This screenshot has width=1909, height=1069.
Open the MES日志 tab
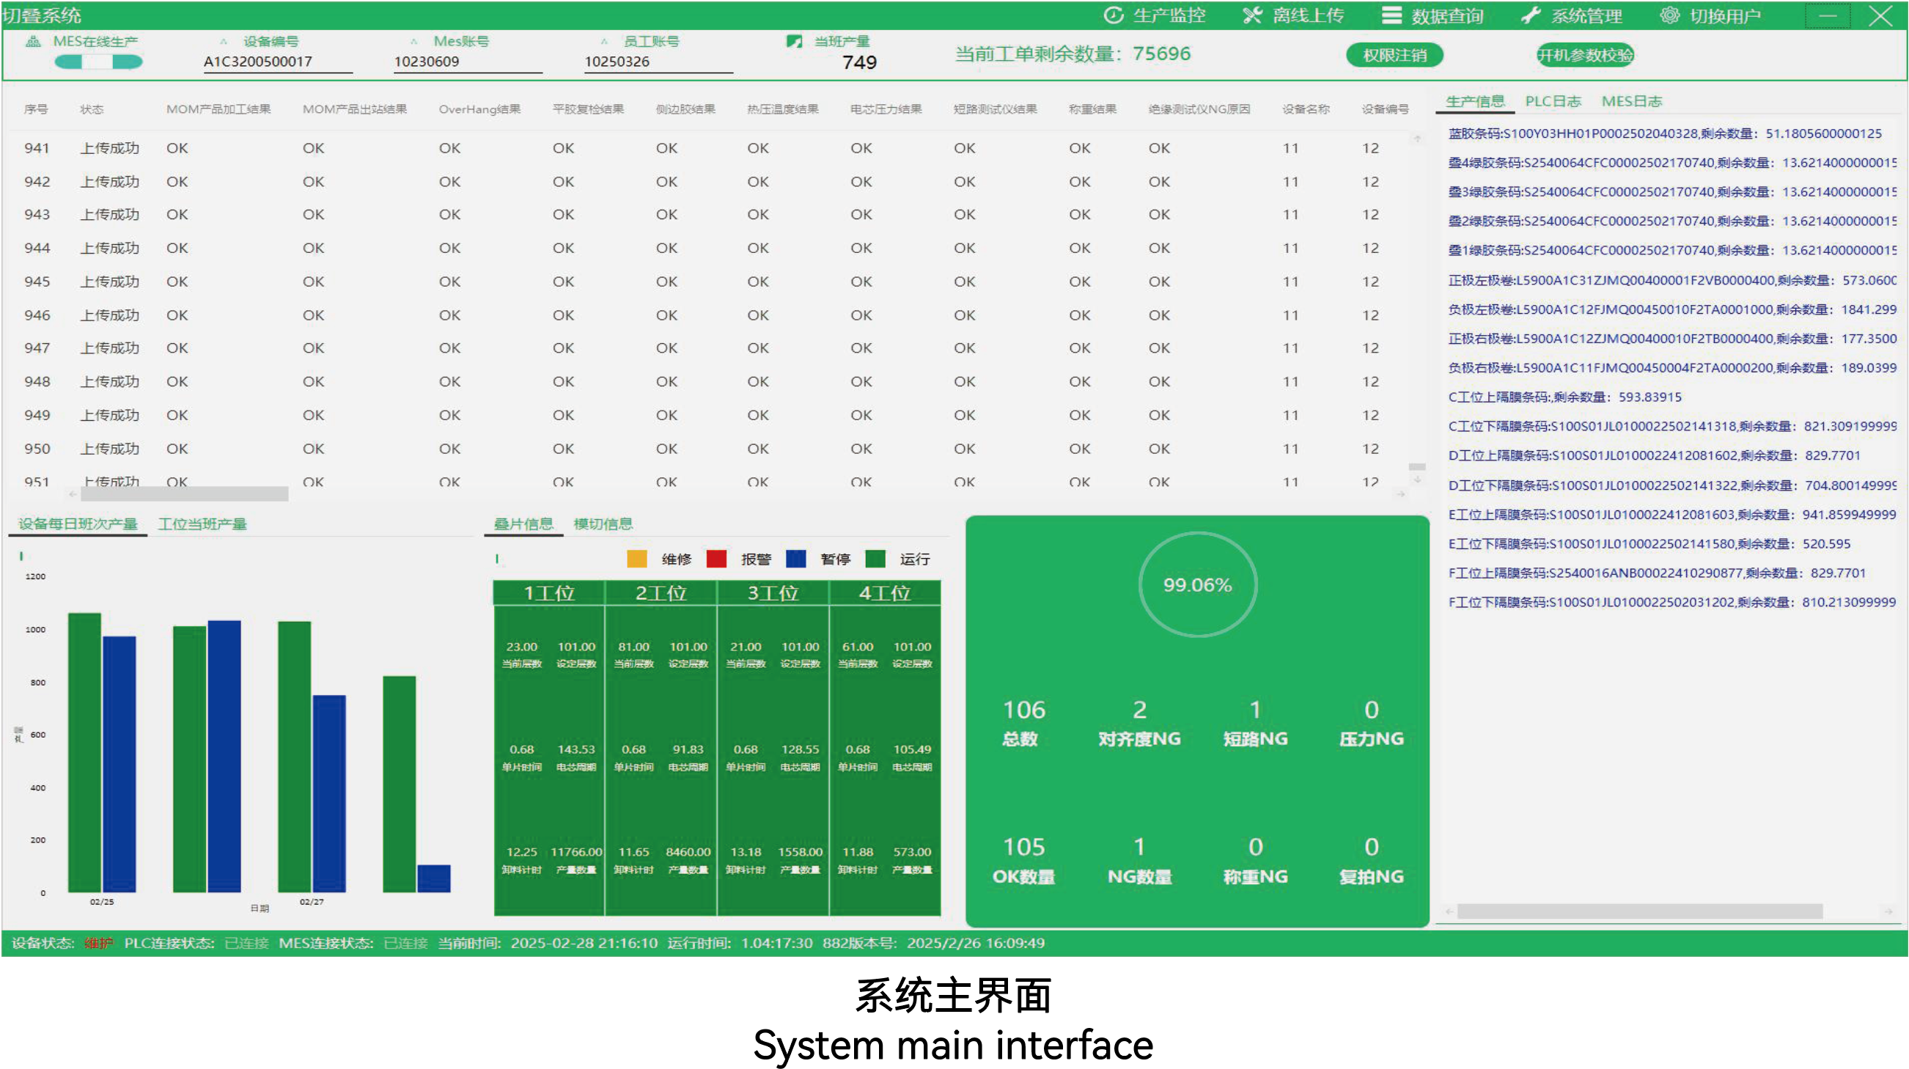1631,102
